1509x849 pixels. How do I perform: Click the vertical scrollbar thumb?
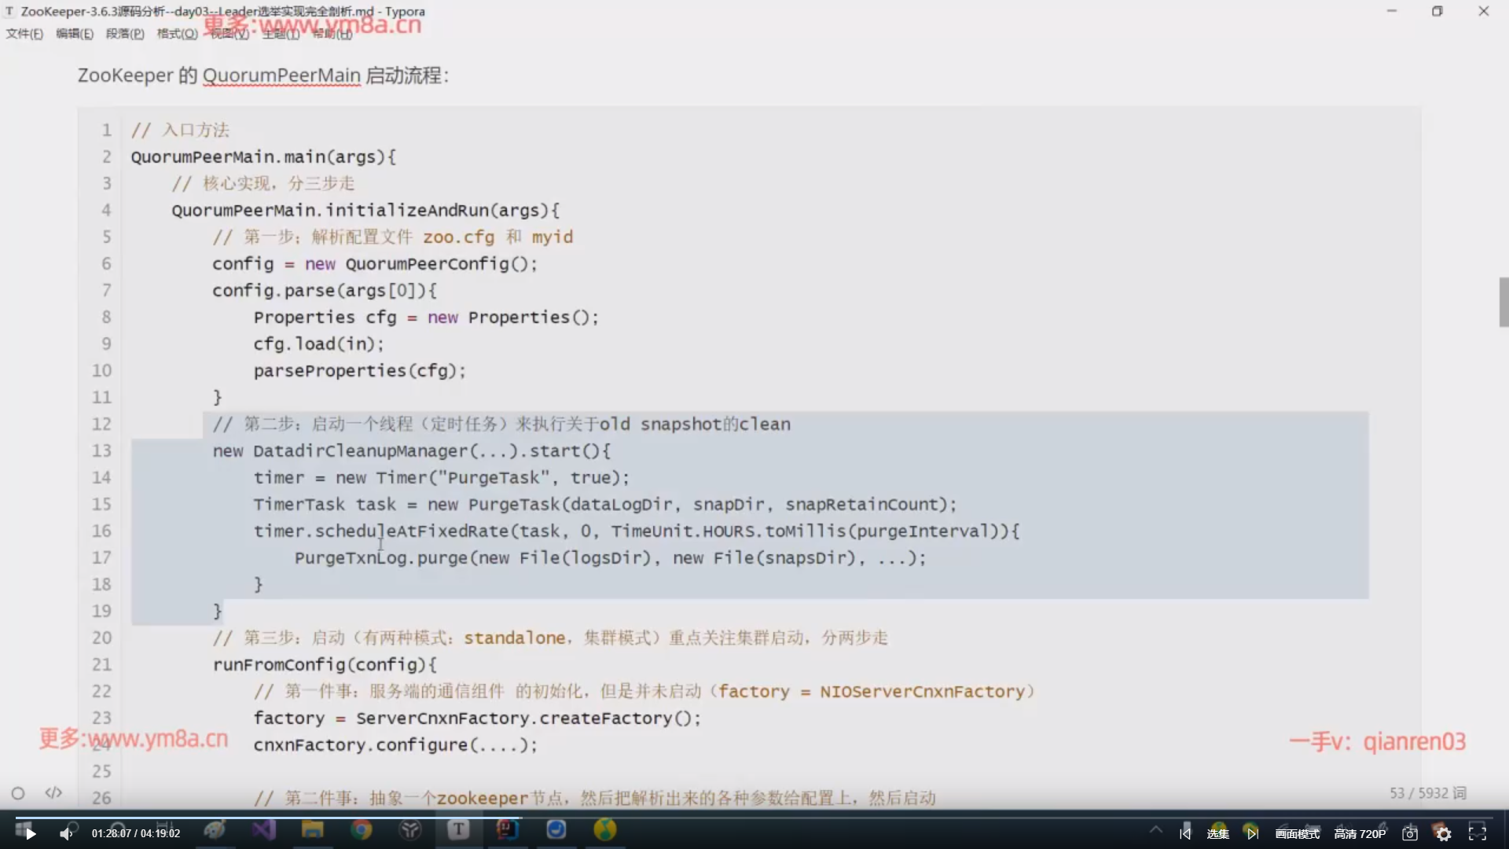click(x=1503, y=302)
